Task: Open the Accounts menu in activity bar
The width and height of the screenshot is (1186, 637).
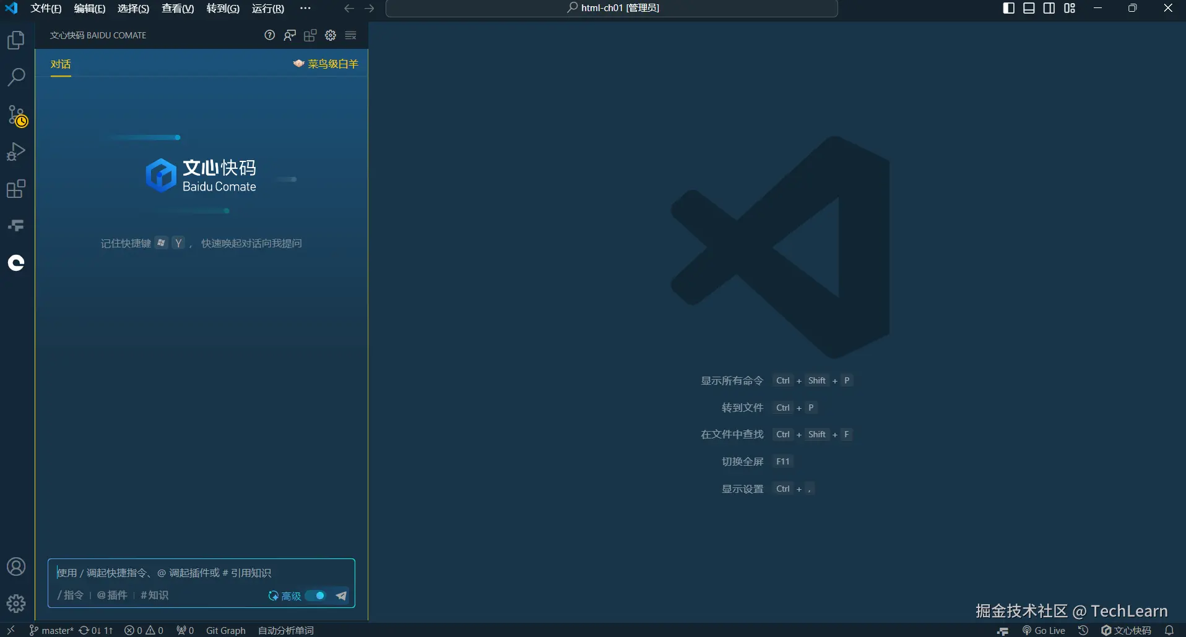Action: point(16,566)
